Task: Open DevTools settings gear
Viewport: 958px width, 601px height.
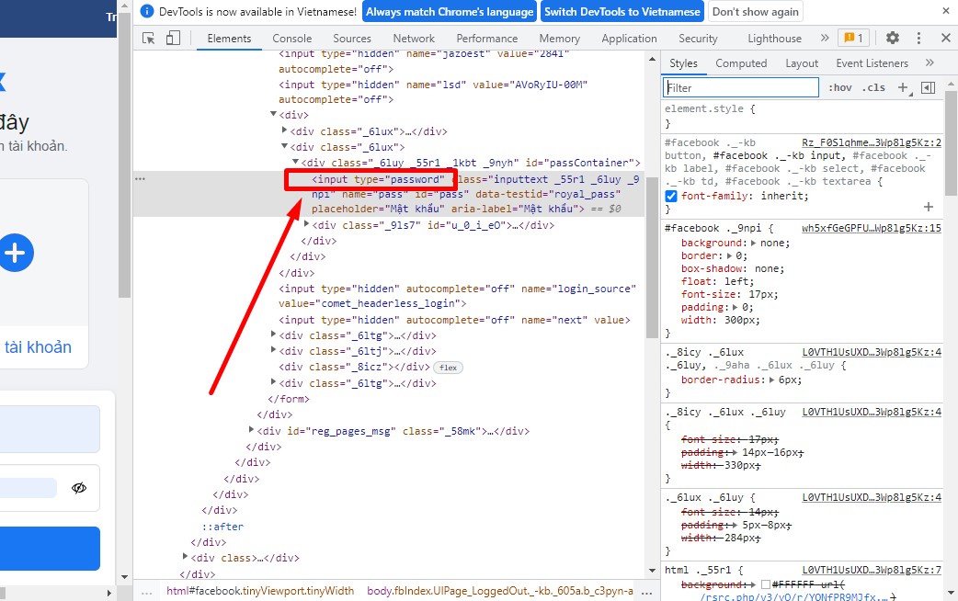Action: point(893,38)
